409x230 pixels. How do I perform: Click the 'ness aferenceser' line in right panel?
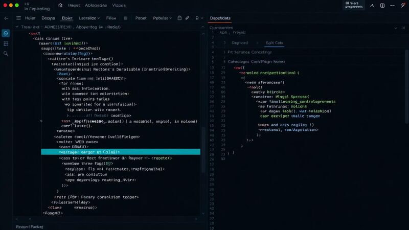[264, 82]
